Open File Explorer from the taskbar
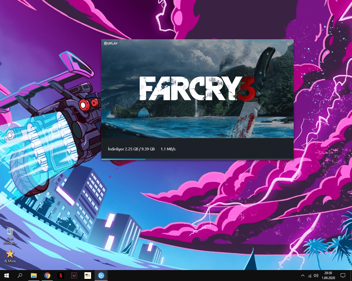Viewport: 352px width, 281px height. [x=34, y=276]
